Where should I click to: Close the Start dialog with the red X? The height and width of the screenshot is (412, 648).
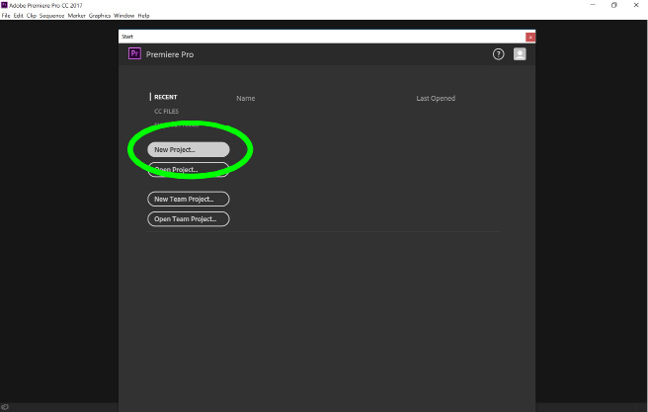point(530,38)
